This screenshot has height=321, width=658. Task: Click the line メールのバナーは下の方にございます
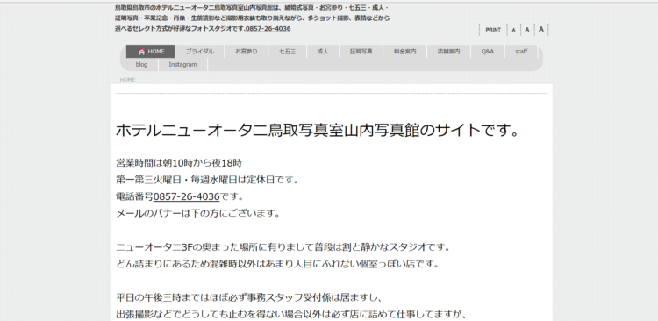click(198, 213)
